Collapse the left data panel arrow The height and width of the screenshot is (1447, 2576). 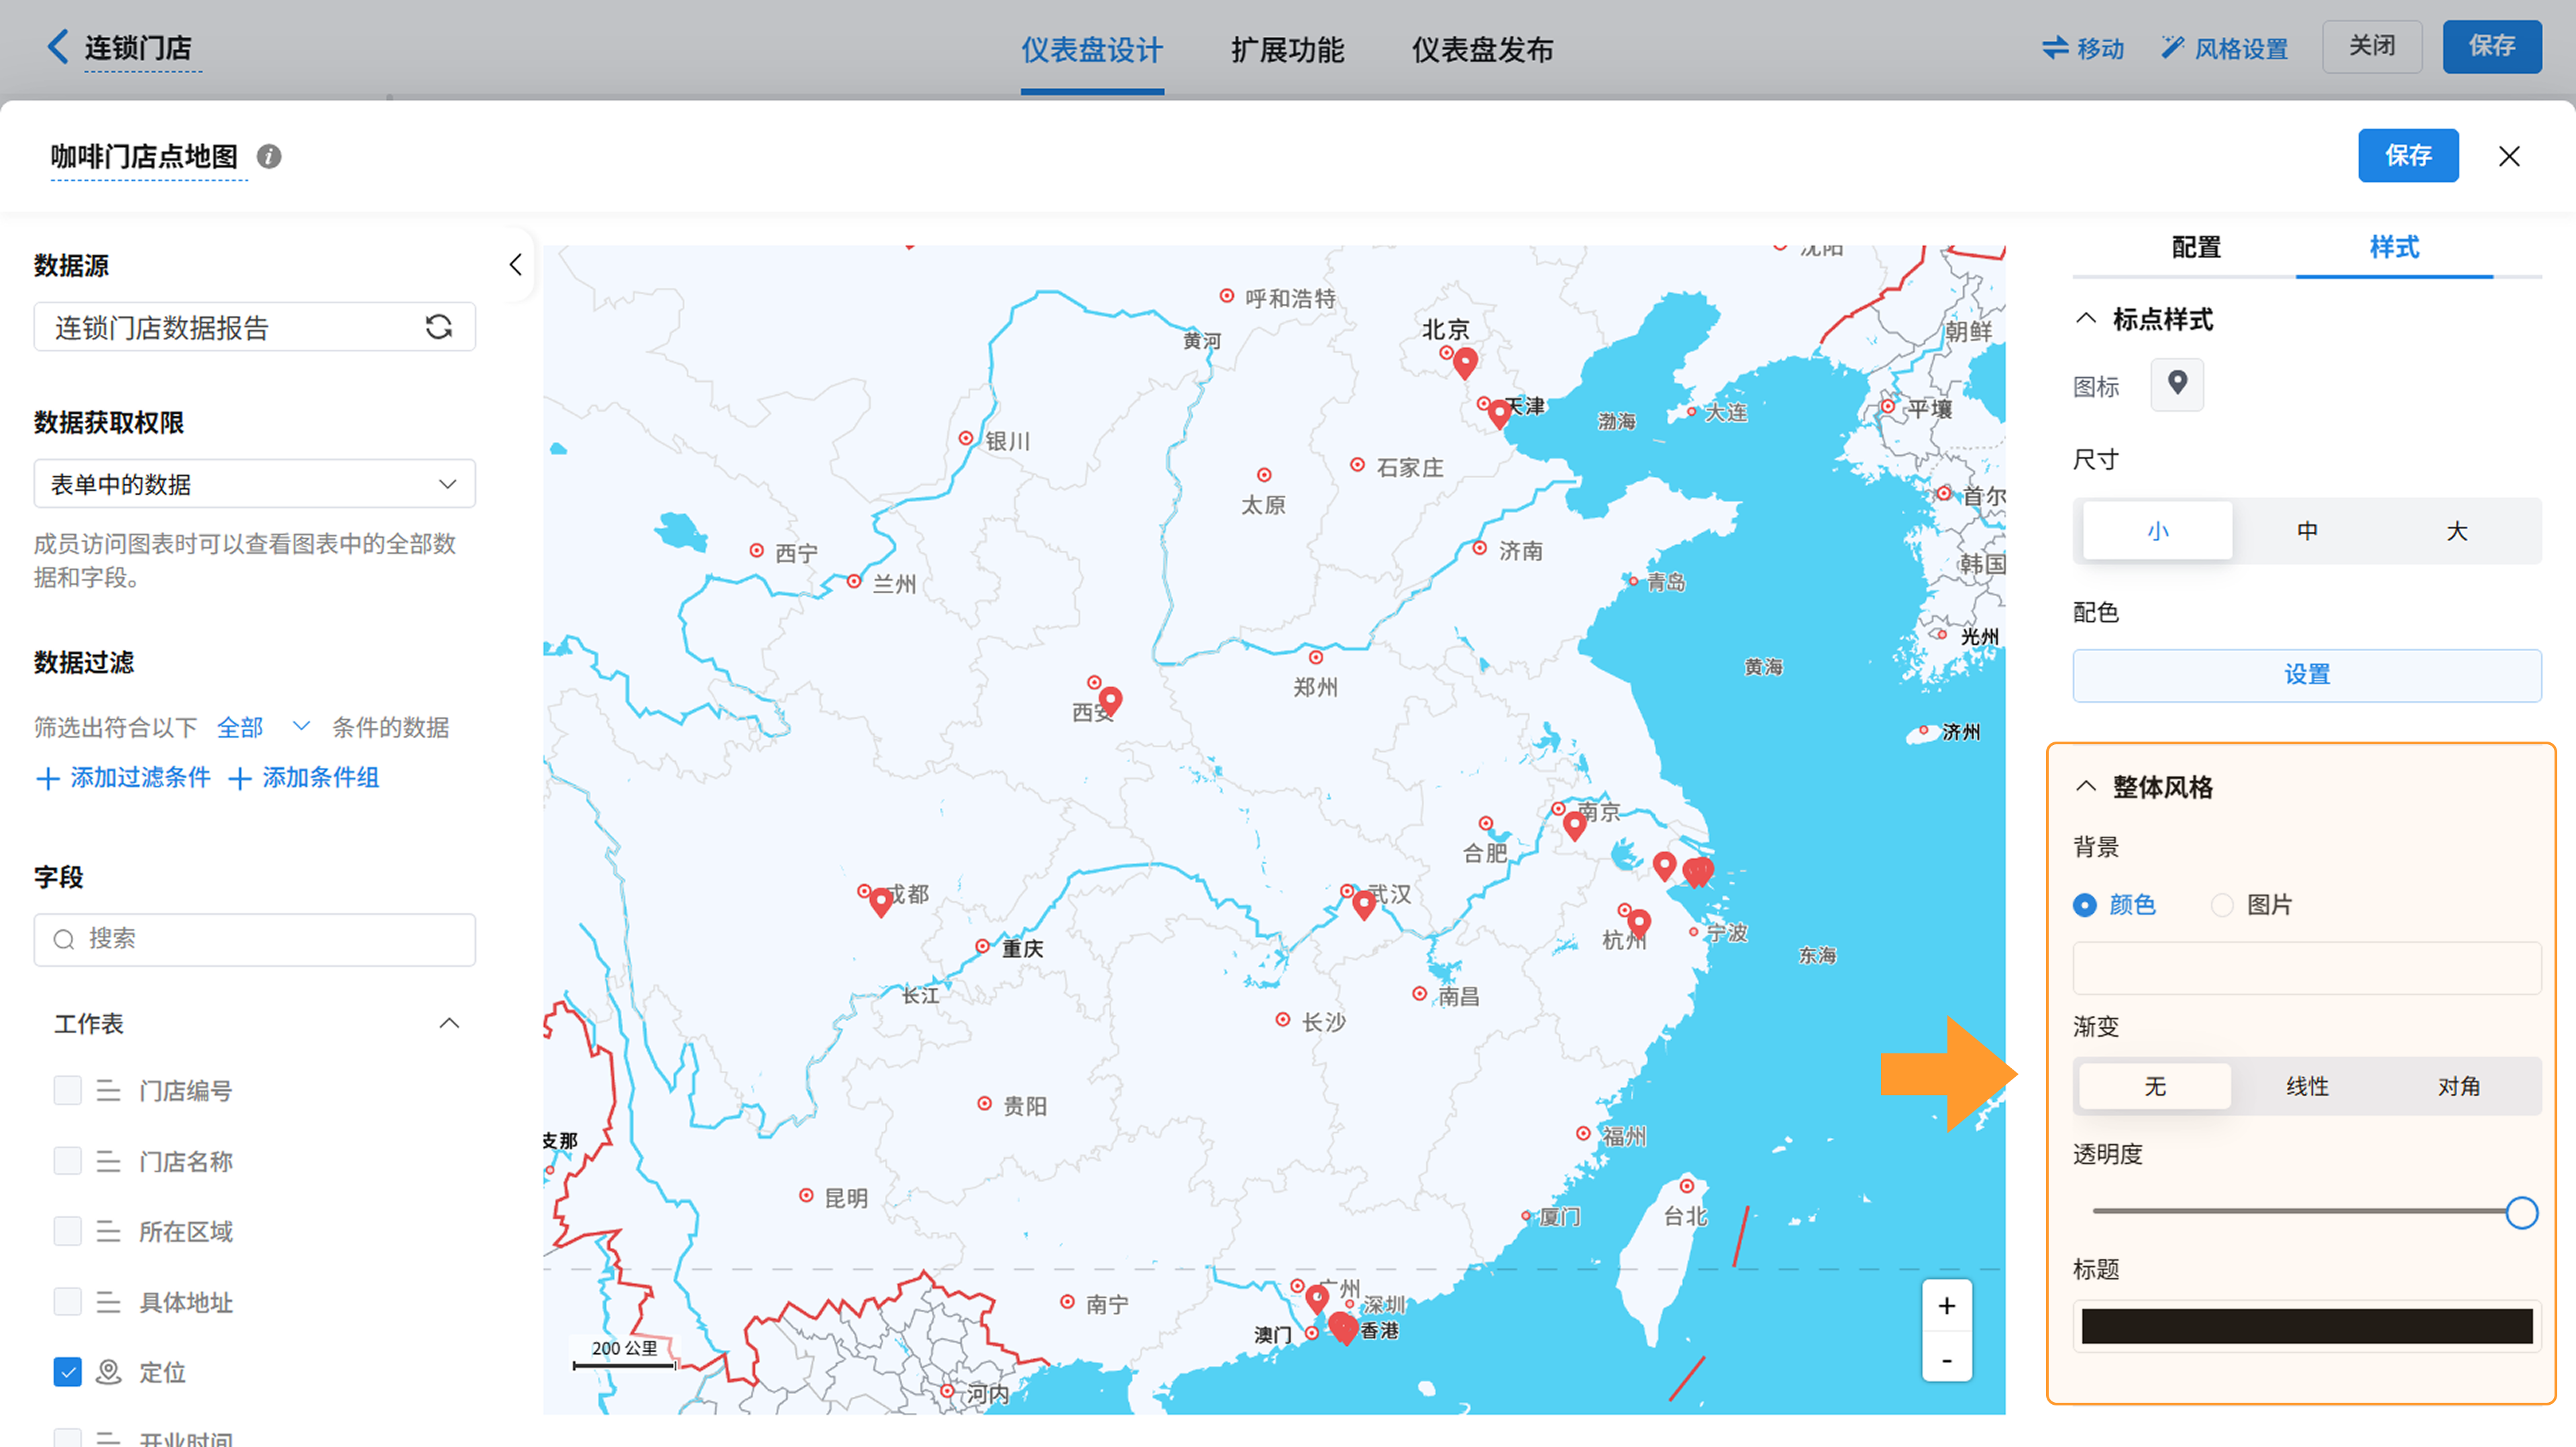tap(515, 265)
